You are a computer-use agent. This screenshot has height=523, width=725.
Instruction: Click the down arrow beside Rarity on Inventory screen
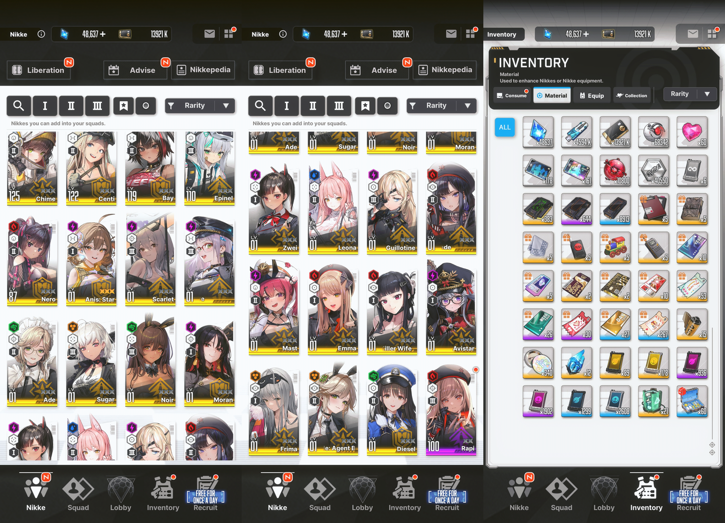pos(707,94)
